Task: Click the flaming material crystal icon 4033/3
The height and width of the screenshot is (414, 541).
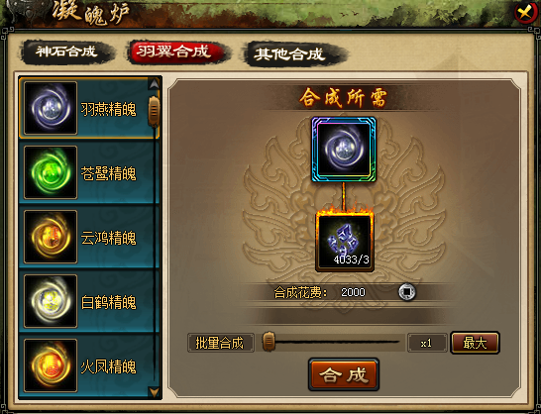Action: point(345,242)
